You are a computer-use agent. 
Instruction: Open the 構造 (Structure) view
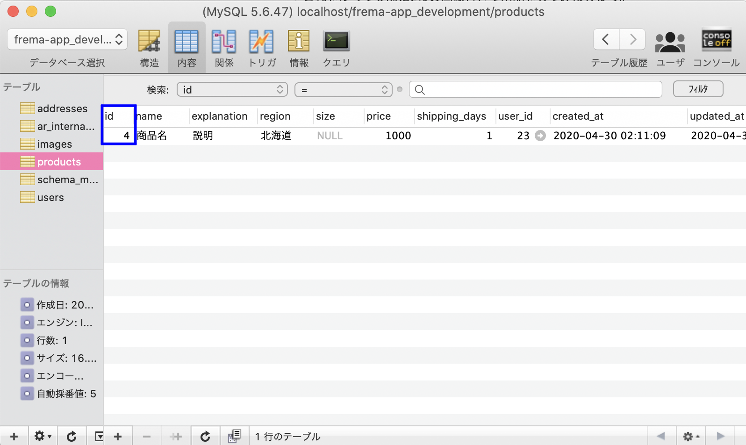pos(149,48)
